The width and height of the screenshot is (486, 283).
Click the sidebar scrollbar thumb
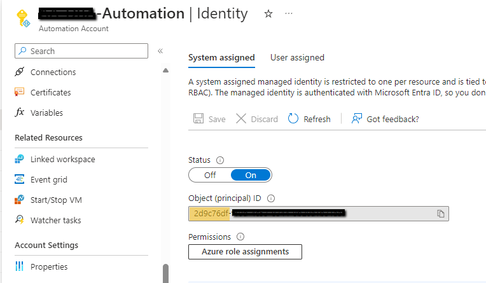pos(166,273)
